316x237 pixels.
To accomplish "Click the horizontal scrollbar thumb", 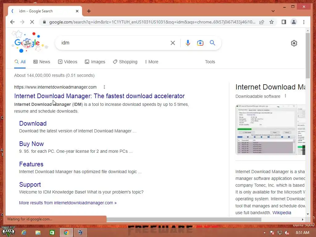I will click(184, 219).
